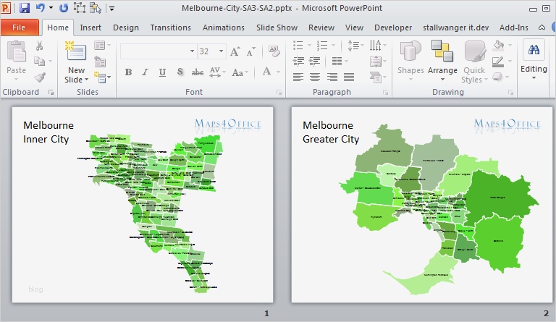Open the Undo history dropdown arrow
Image resolution: width=556 pixels, height=322 pixels.
[51, 8]
